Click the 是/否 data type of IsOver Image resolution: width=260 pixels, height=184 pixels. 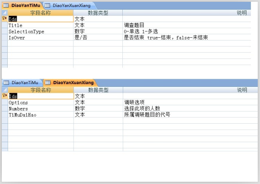[x=98, y=37]
